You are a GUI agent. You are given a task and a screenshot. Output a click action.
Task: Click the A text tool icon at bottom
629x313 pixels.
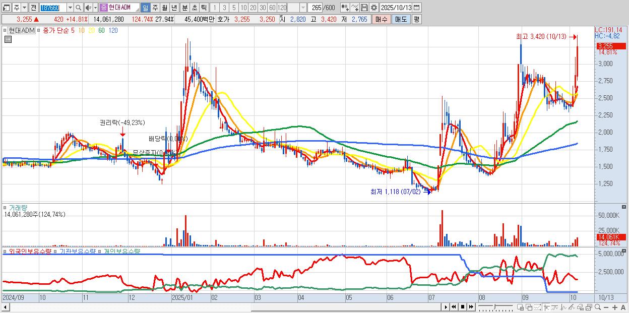click(623, 307)
